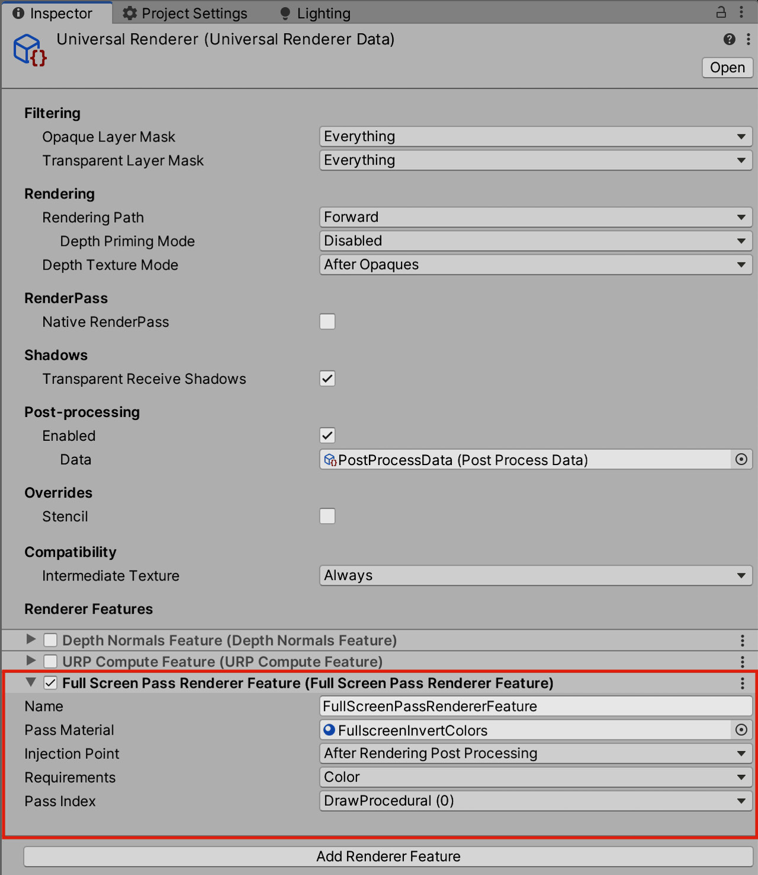Open the Inspector tab's kebab menu
Viewport: 758px width, 875px height.
coord(741,12)
